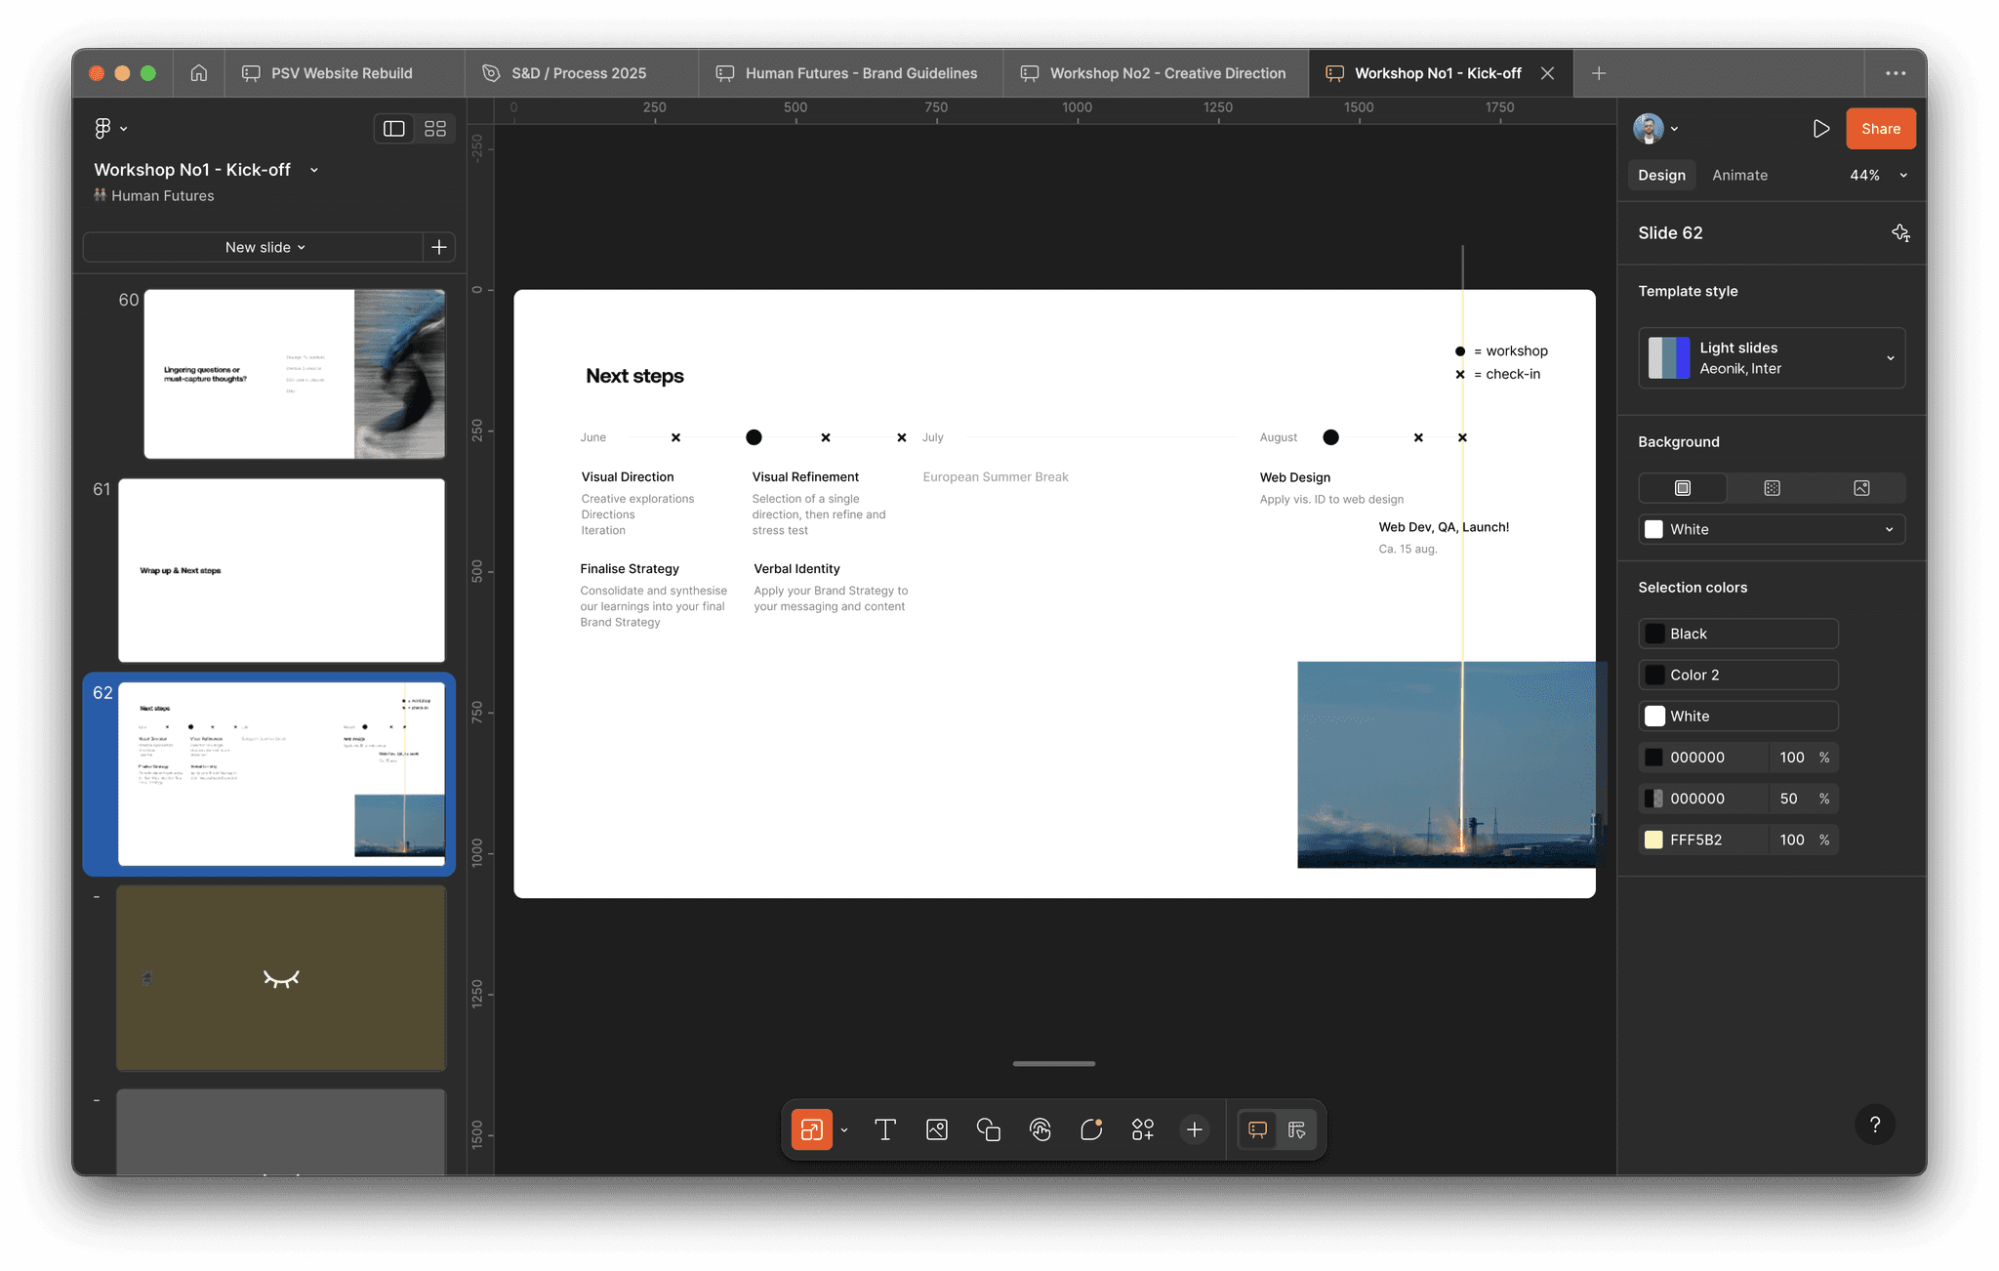Switch to the Animate tab

pos(1739,176)
